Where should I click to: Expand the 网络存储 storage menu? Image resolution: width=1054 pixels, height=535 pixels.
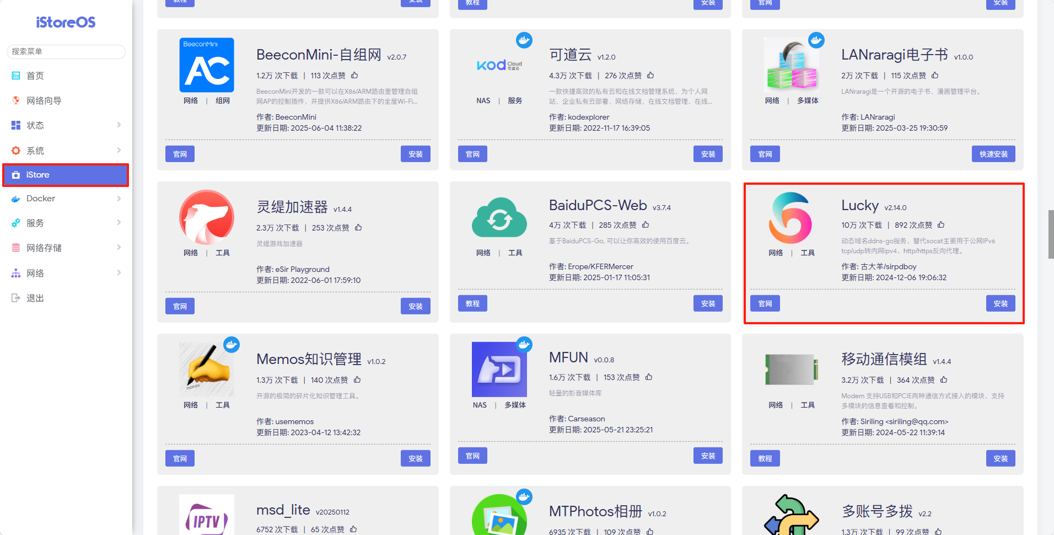click(x=66, y=248)
